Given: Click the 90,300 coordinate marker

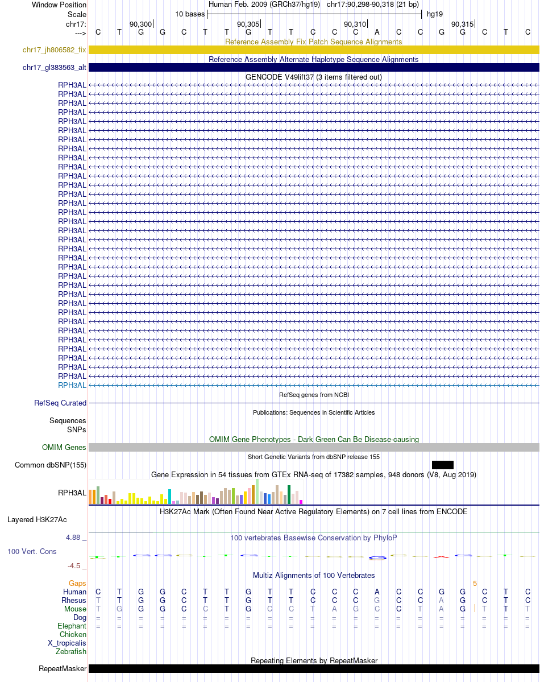Looking at the screenshot, I should point(141,24).
